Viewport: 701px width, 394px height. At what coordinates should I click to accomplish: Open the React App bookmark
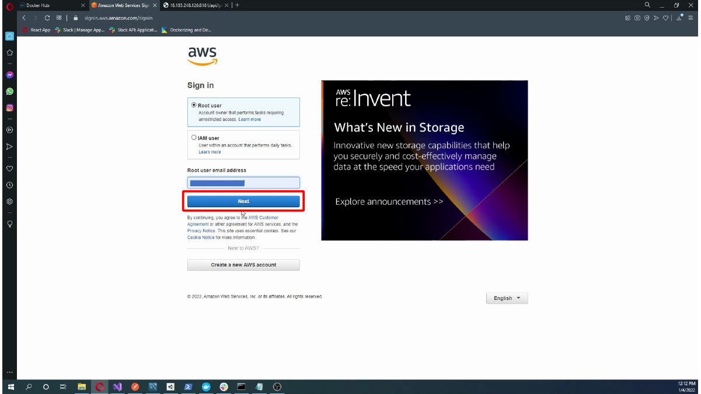(37, 30)
